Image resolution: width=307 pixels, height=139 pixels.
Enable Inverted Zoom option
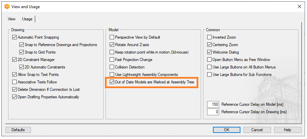click(210, 37)
